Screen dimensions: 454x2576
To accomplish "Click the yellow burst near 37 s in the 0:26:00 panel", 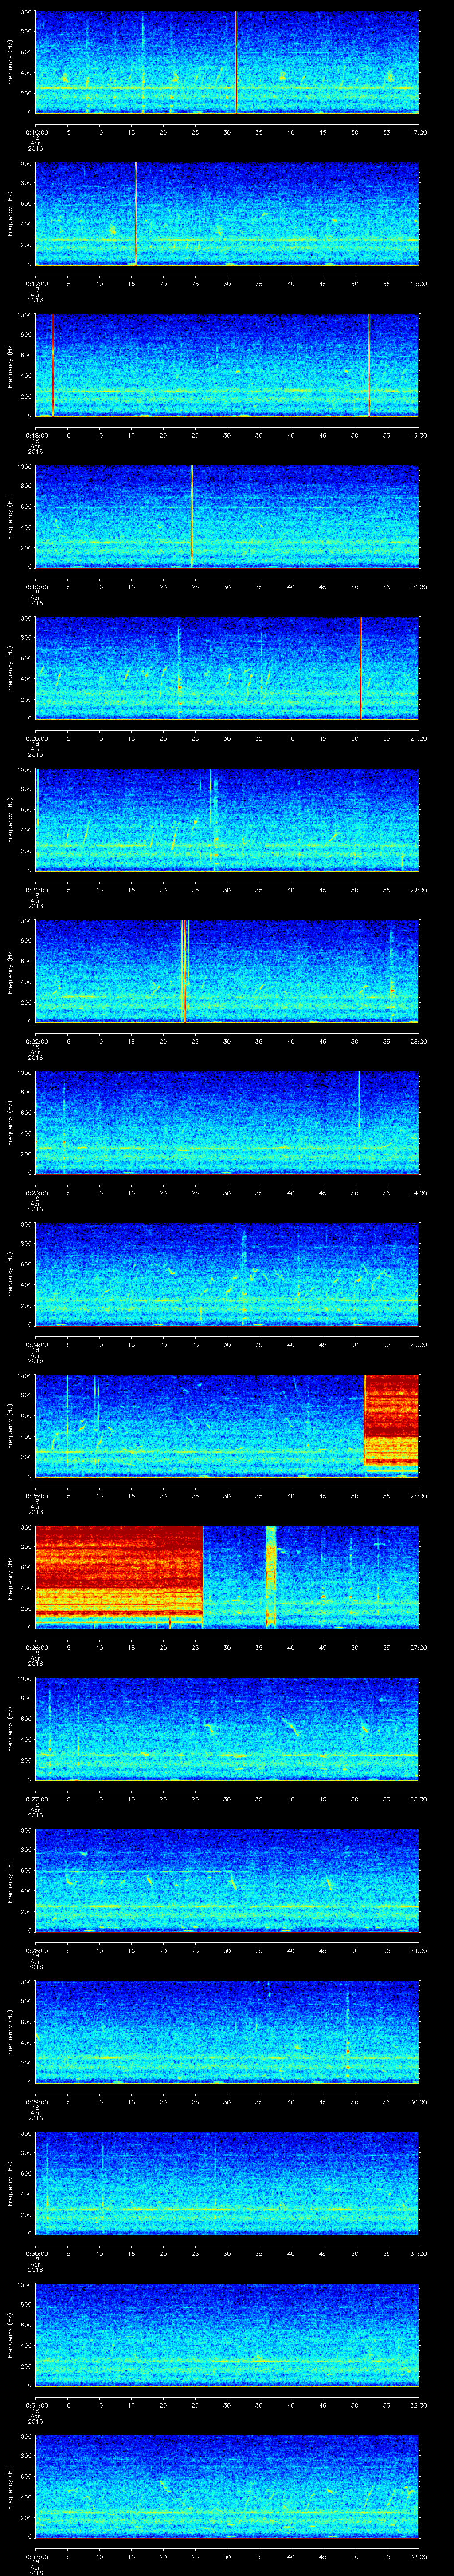I will pyautogui.click(x=270, y=1576).
